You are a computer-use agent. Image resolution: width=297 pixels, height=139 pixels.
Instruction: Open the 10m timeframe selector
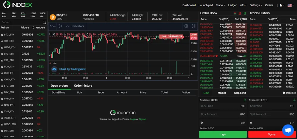[x=53, y=26]
